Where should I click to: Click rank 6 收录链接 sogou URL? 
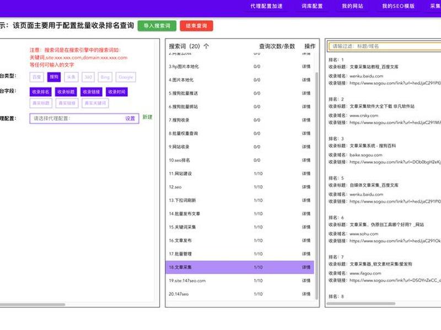point(395,241)
